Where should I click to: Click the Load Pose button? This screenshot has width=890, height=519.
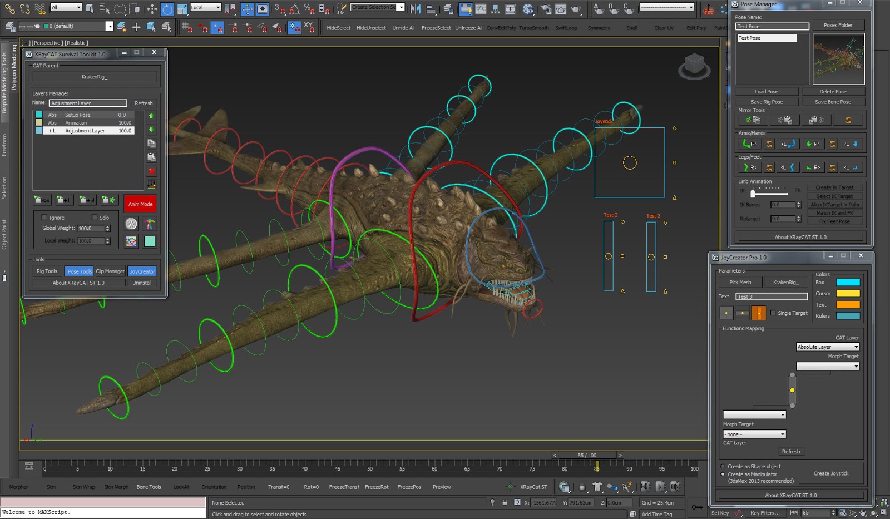click(767, 91)
